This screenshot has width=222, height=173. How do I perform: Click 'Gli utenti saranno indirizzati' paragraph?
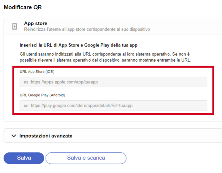[105, 57]
